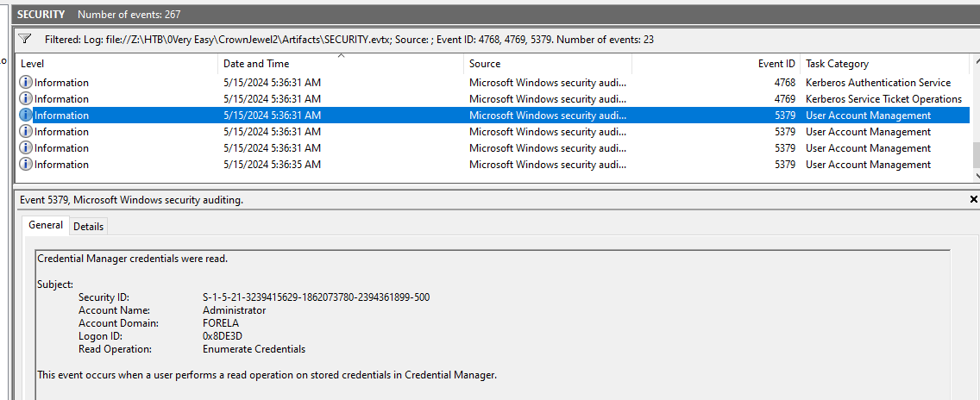Click the filter funnel icon
The image size is (980, 400).
coord(25,39)
